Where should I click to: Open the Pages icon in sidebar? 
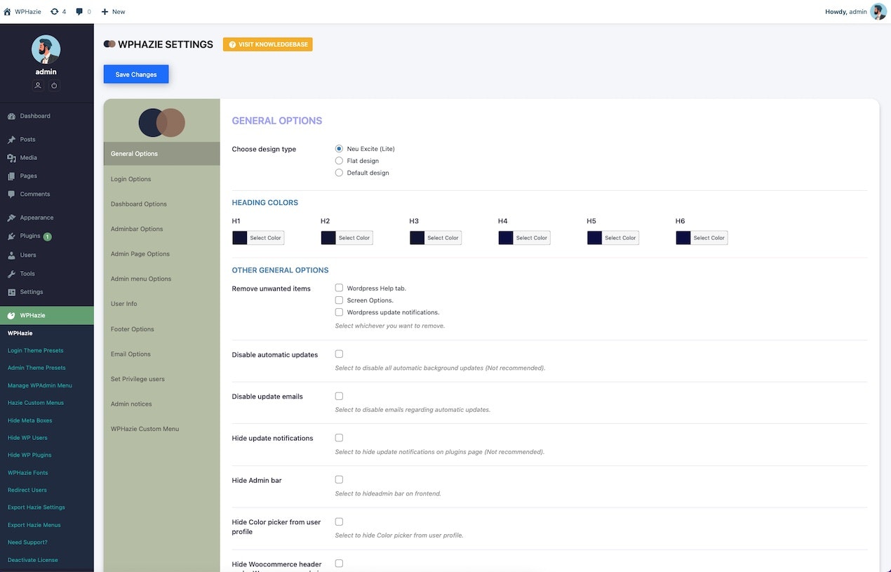pos(11,176)
